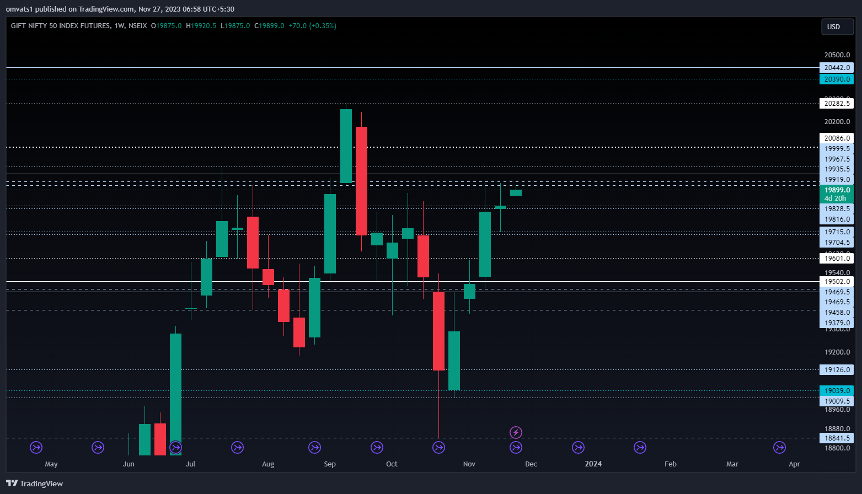The height and width of the screenshot is (494, 862).
Task: Click the 19601.0 price label
Action: click(837, 259)
